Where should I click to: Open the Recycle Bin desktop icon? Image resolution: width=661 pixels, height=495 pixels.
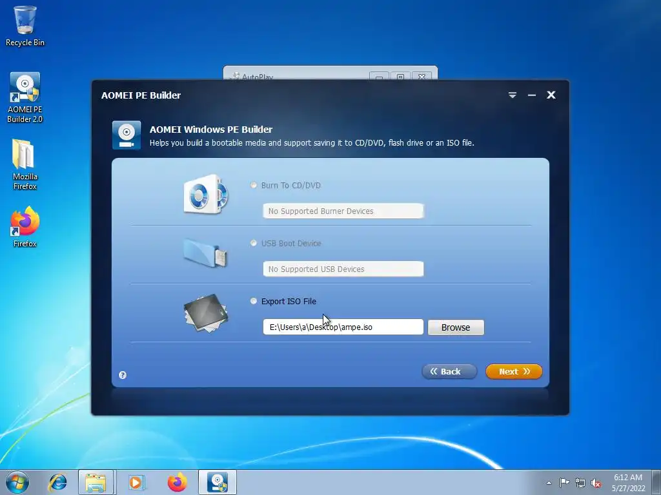click(x=25, y=26)
